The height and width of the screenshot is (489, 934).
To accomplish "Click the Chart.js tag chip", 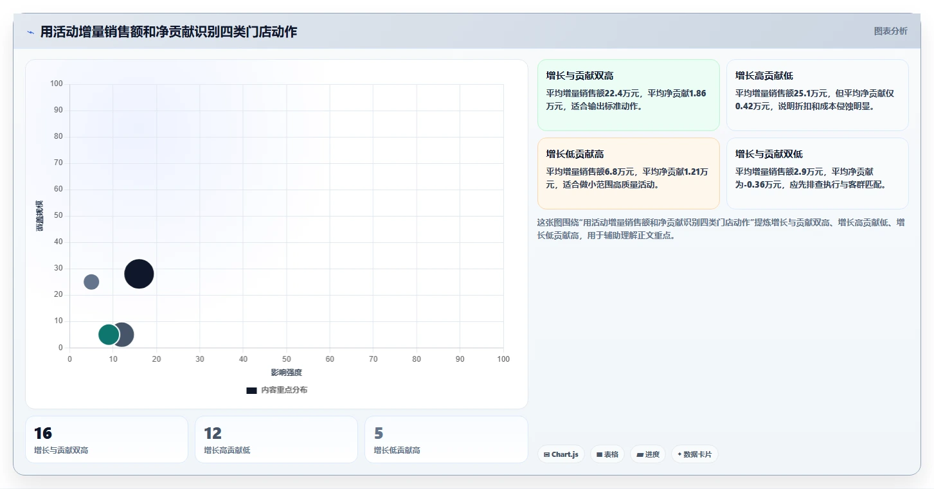I will pos(561,454).
